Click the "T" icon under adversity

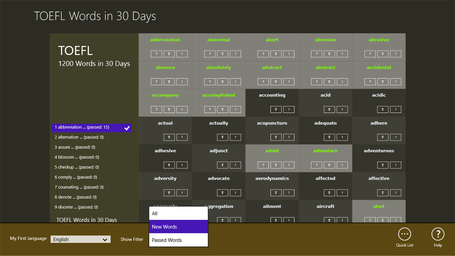point(169,193)
